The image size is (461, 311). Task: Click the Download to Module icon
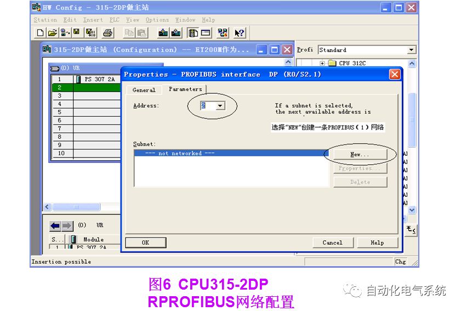(163, 33)
